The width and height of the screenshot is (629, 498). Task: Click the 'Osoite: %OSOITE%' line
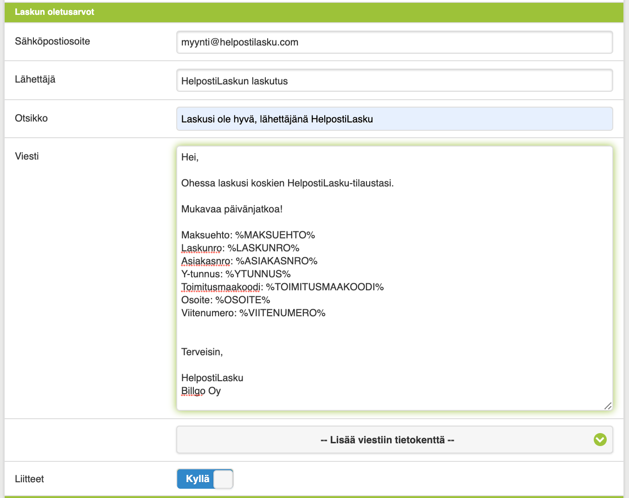click(226, 300)
